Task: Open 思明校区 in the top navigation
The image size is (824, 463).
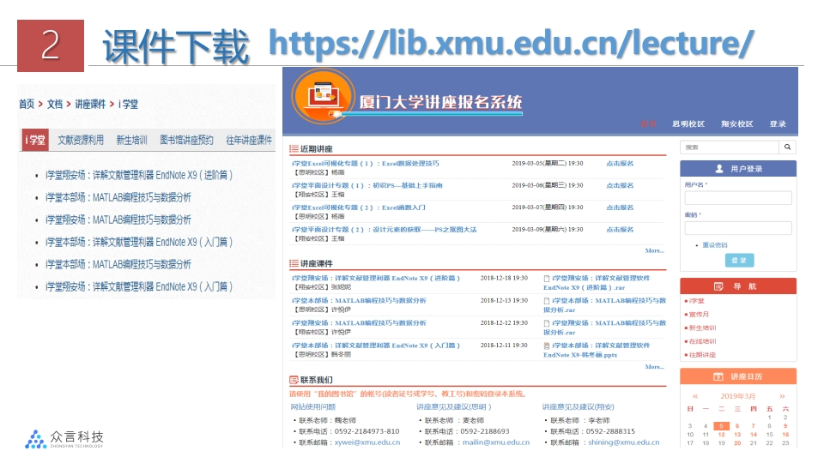Action: click(x=688, y=124)
